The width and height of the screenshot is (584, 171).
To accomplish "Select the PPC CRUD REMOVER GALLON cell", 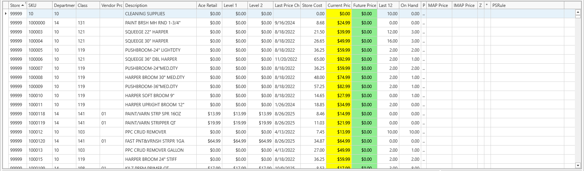I will tap(160, 150).
